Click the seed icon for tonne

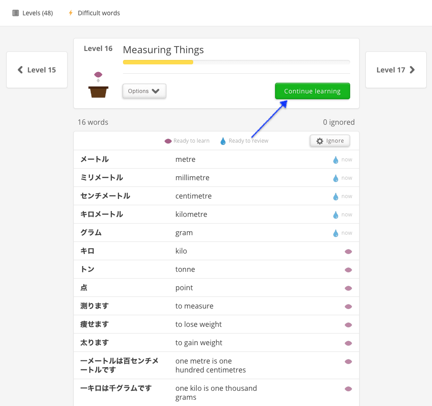click(x=348, y=270)
